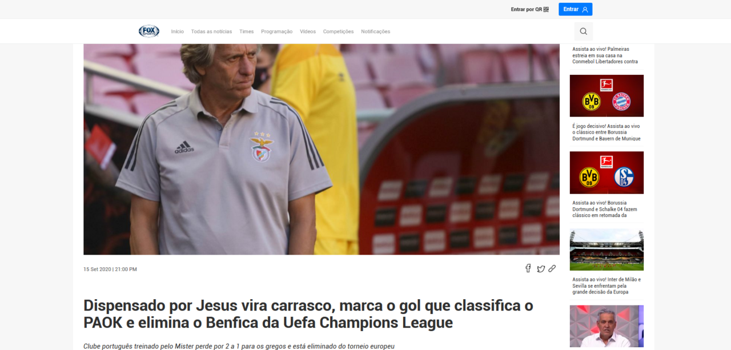This screenshot has width=731, height=350.
Task: Click the Fox Sports logo
Action: coord(148,31)
